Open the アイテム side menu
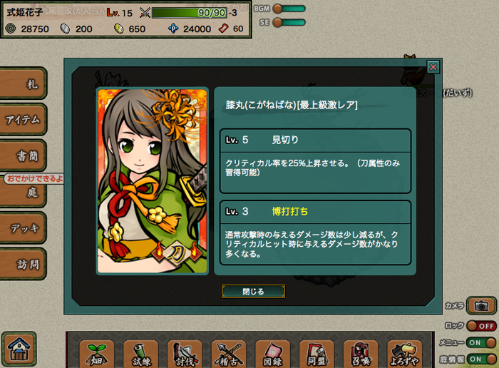This screenshot has width=499, height=368. 23,119
